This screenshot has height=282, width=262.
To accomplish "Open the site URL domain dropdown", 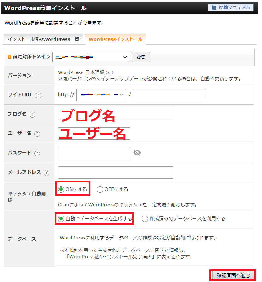I will coord(101,95).
